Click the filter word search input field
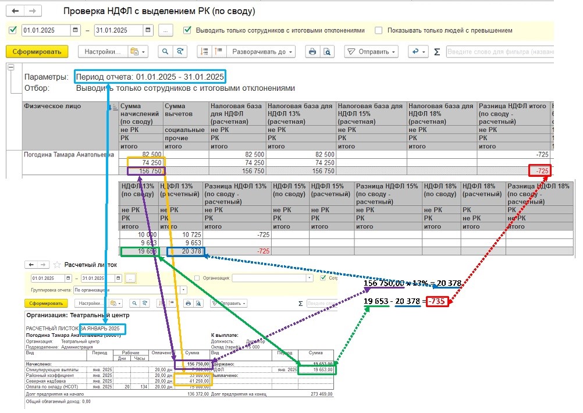Image resolution: width=583 pixels, height=413 pixels. pyautogui.click(x=499, y=52)
